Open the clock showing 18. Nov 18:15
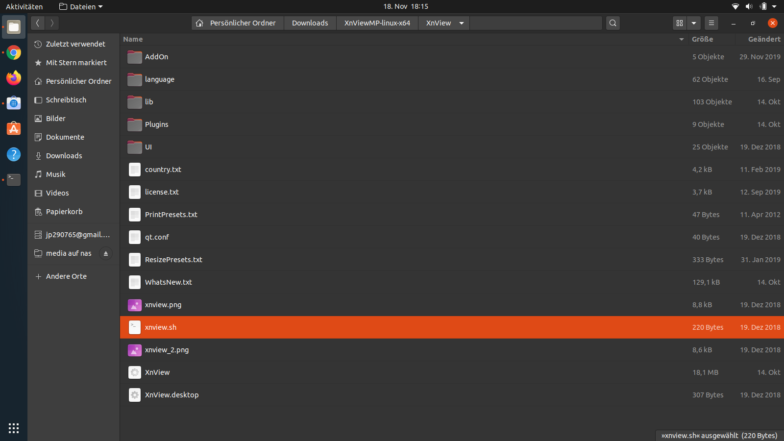The height and width of the screenshot is (441, 784). point(406,6)
